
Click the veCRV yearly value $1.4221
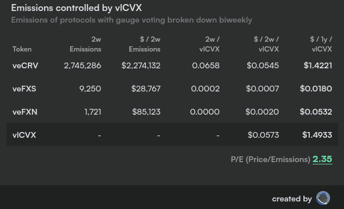click(x=318, y=65)
